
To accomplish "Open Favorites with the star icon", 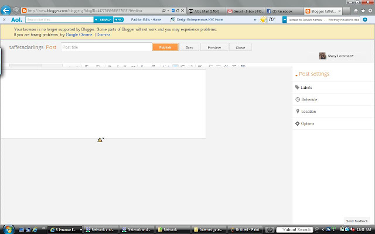I will coord(363,11).
